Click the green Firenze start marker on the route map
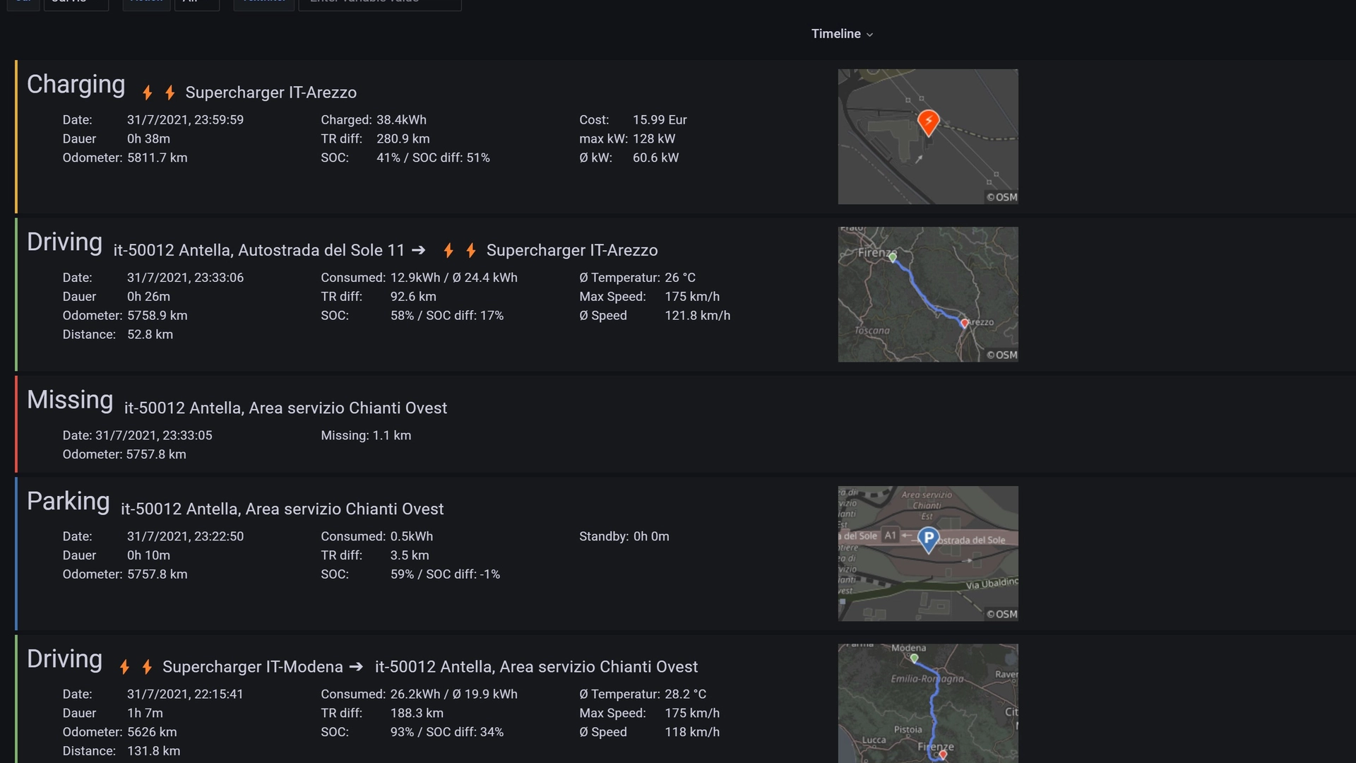Screen dimensions: 1356x763 pos(893,258)
